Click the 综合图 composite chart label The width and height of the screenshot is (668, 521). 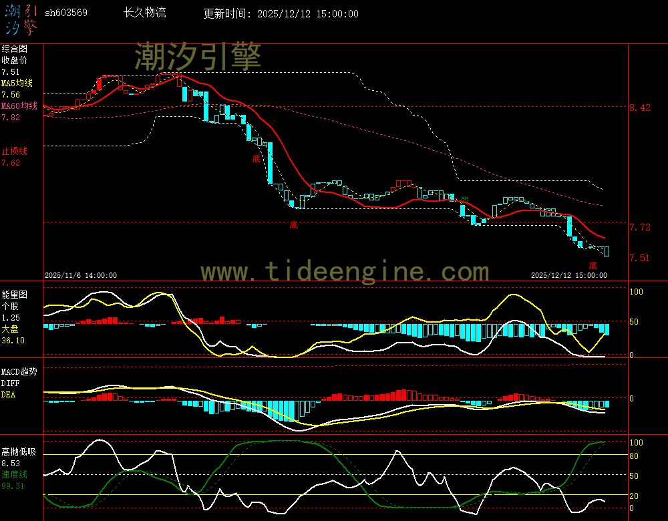13,47
